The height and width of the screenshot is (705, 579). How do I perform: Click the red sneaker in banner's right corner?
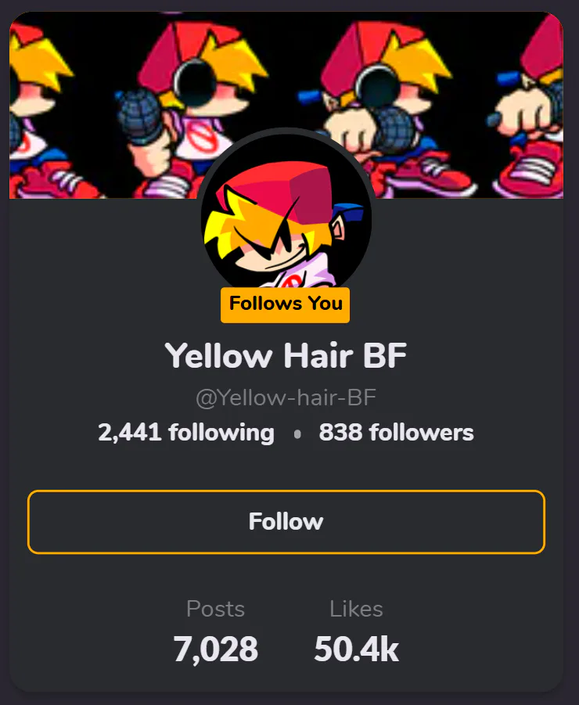530,171
